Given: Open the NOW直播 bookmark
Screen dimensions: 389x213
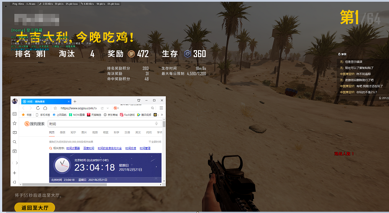Looking at the screenshot, I should [x=77, y=115].
